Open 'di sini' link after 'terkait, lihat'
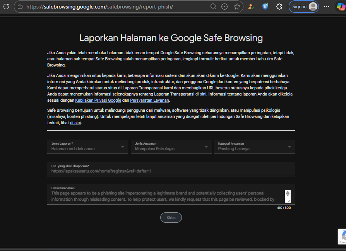Screen dimensions: 346x251 coord(75,123)
